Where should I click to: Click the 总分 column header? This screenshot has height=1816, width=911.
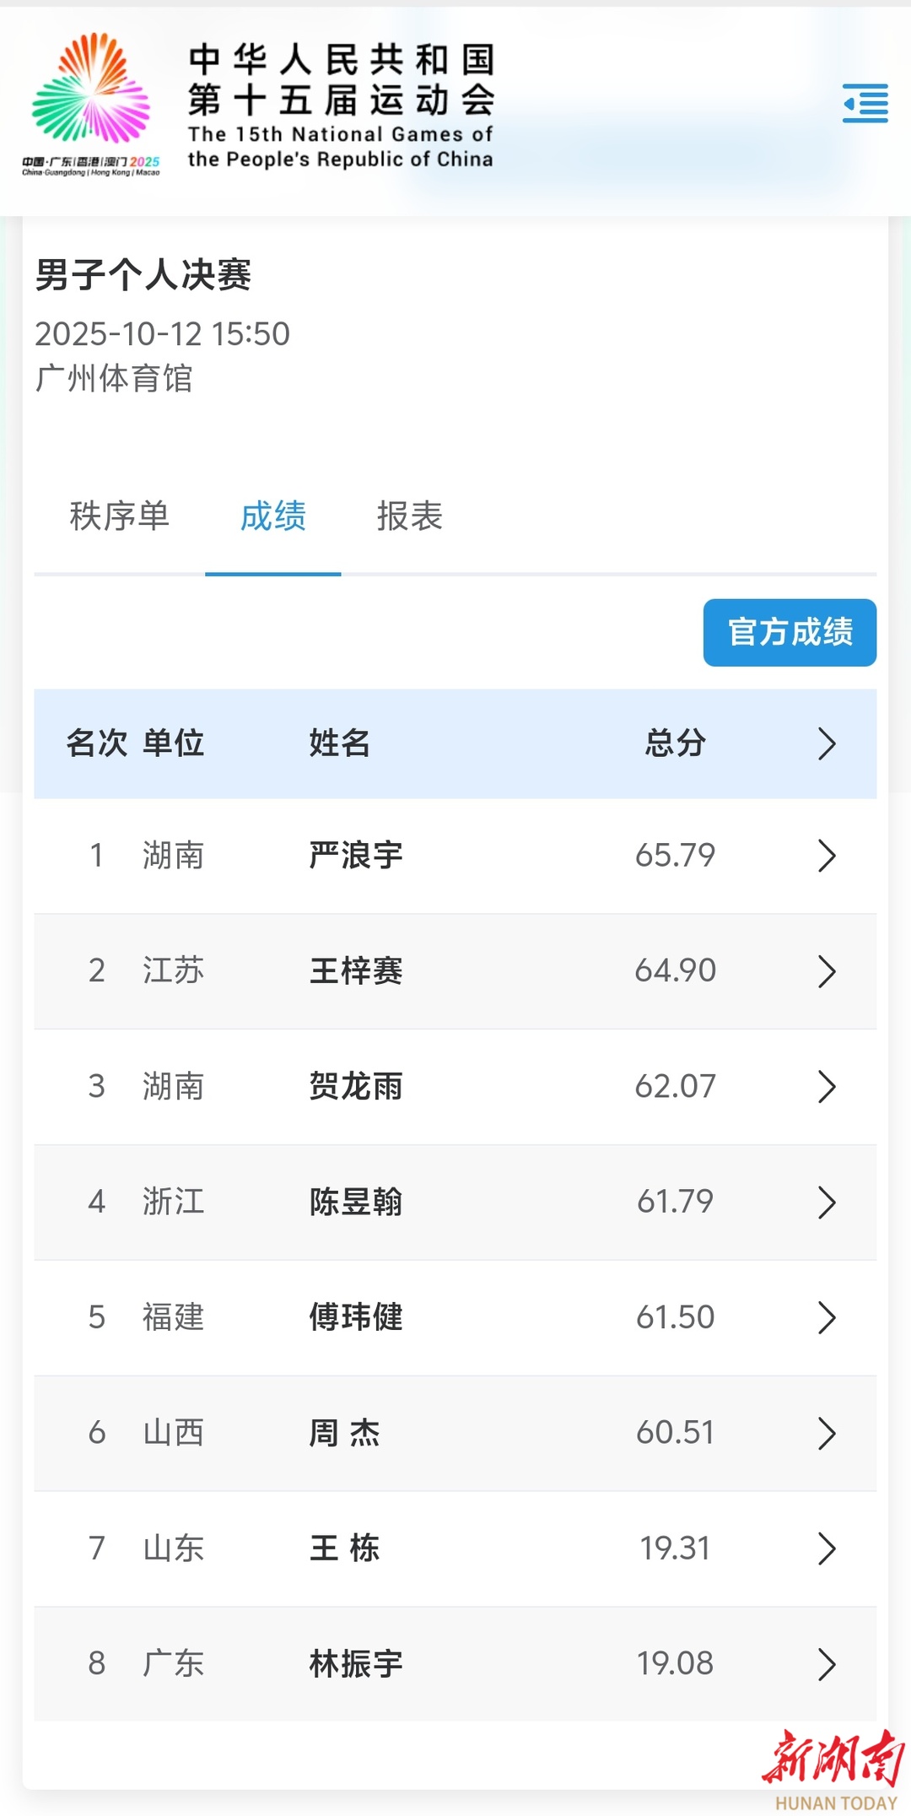[675, 743]
